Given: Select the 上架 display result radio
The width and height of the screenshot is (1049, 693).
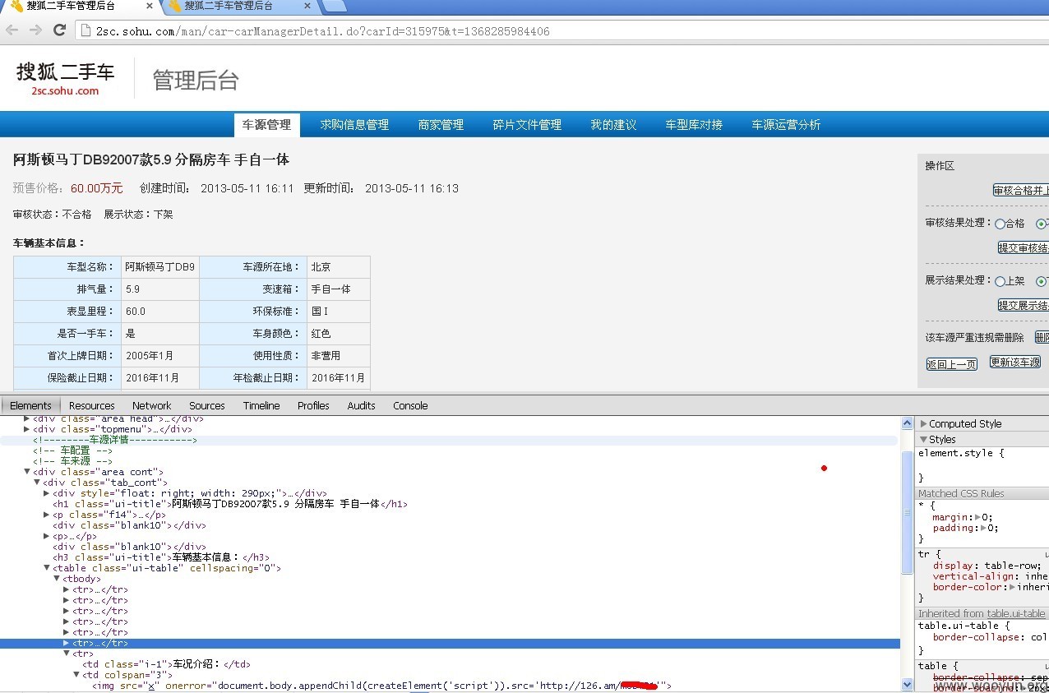Looking at the screenshot, I should click(1000, 281).
